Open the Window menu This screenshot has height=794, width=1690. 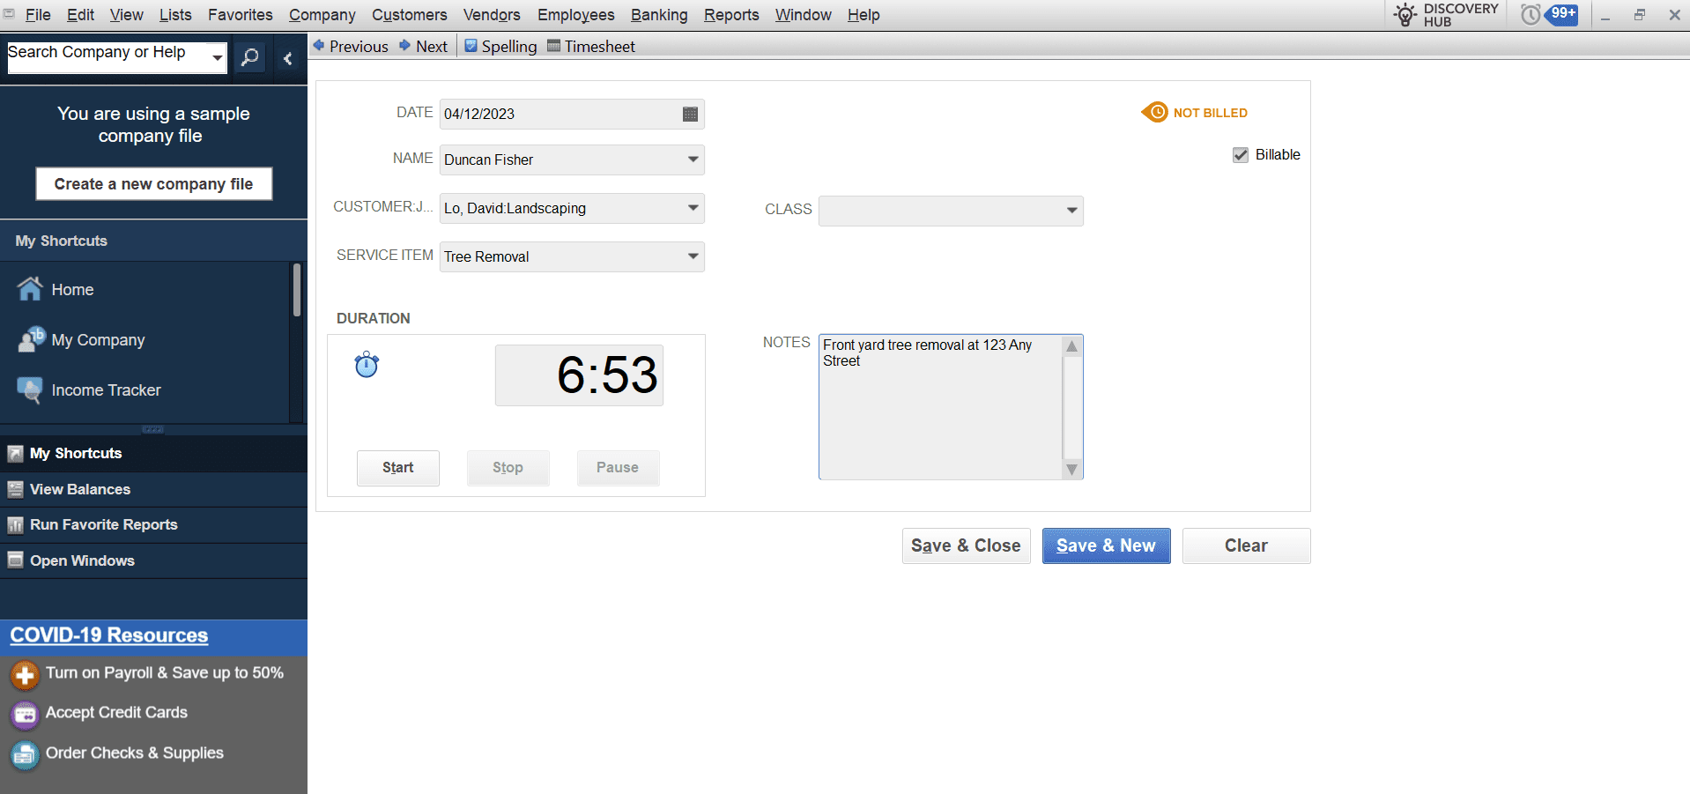803,15
